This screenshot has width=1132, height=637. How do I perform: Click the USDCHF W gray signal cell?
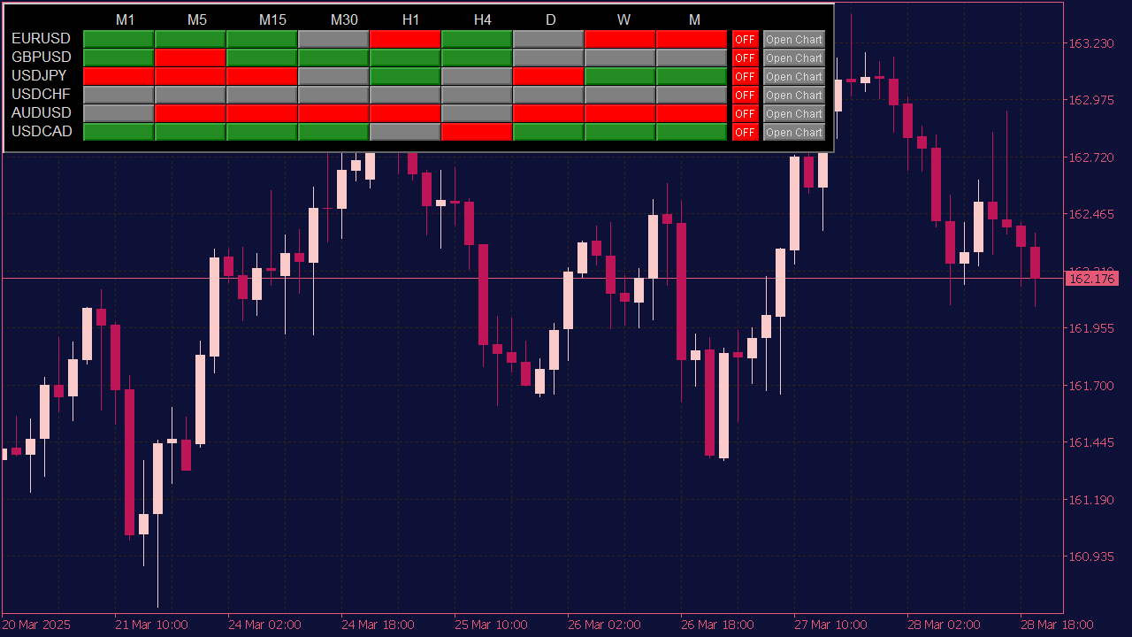[x=621, y=95]
